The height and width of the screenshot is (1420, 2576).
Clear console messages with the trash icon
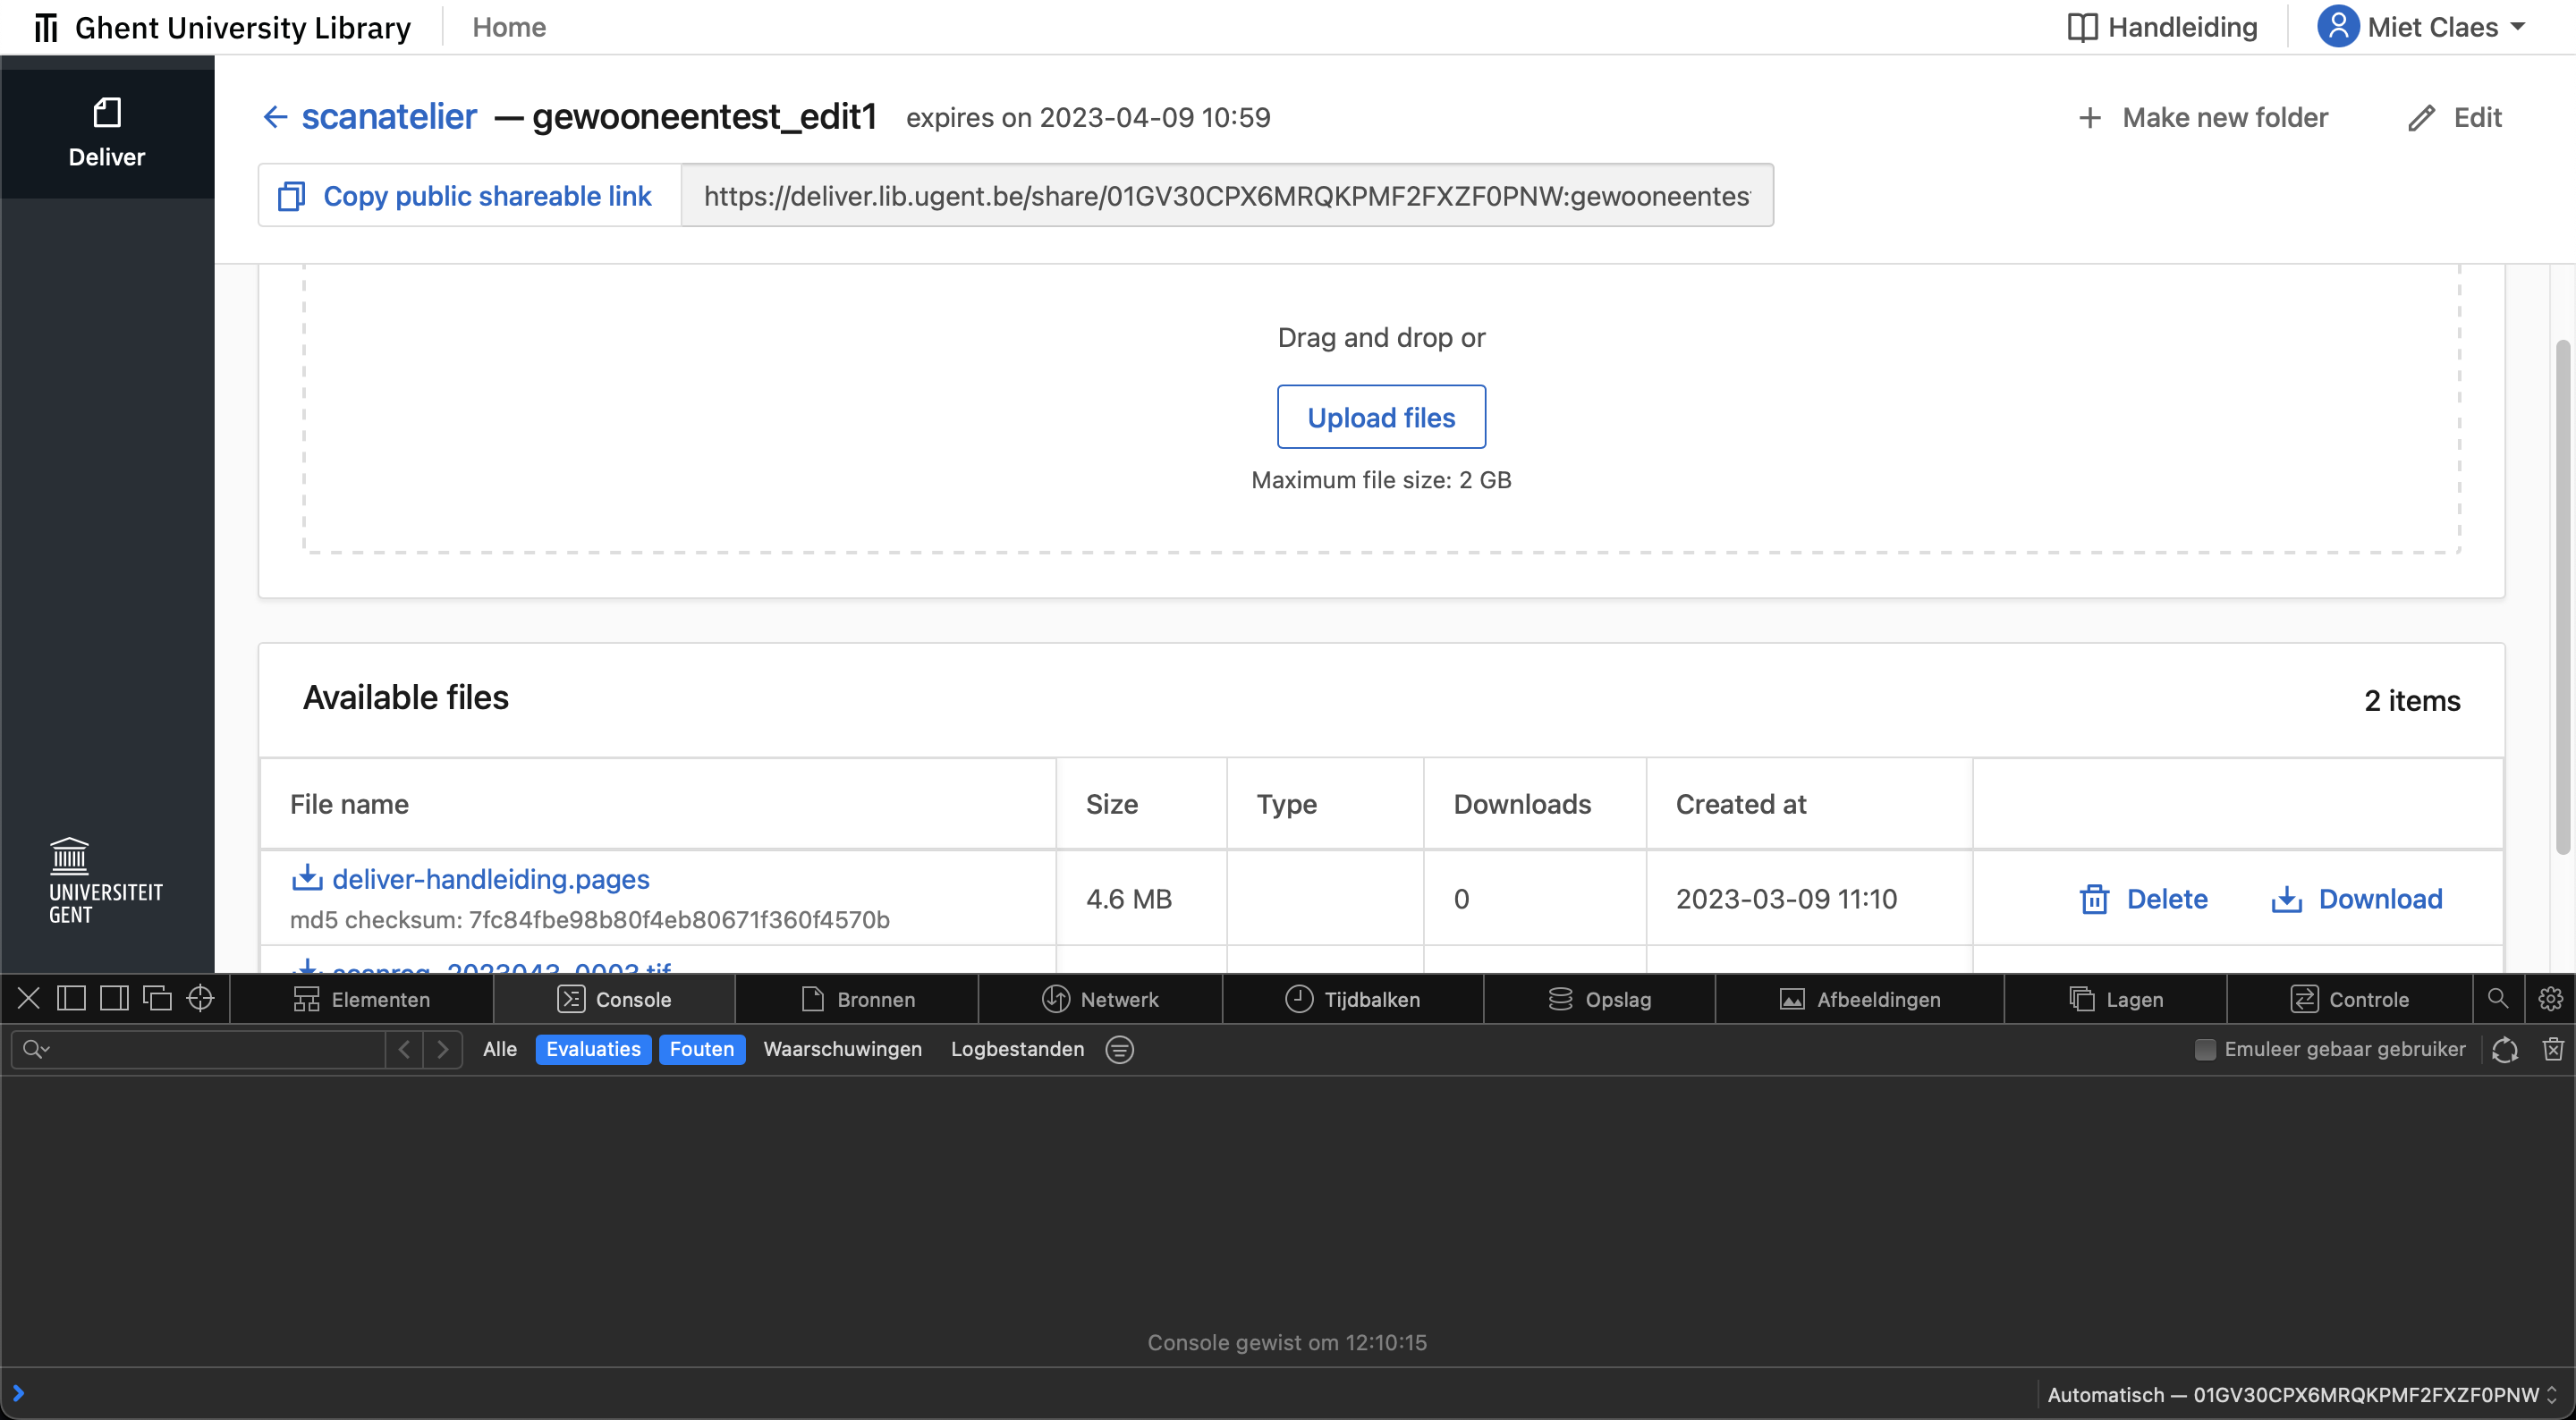pyautogui.click(x=2554, y=1049)
